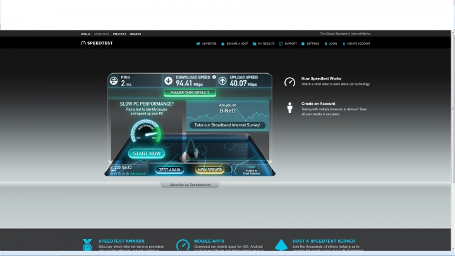Click the Mobile Apps gauge icon
Image resolution: width=455 pixels, height=256 pixels.
coord(183,245)
